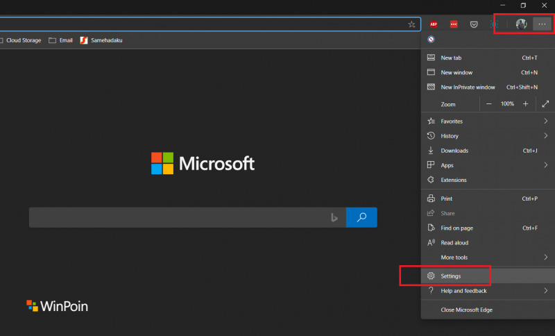Expand the Favorites submenu
This screenshot has height=336, width=555.
pos(488,121)
